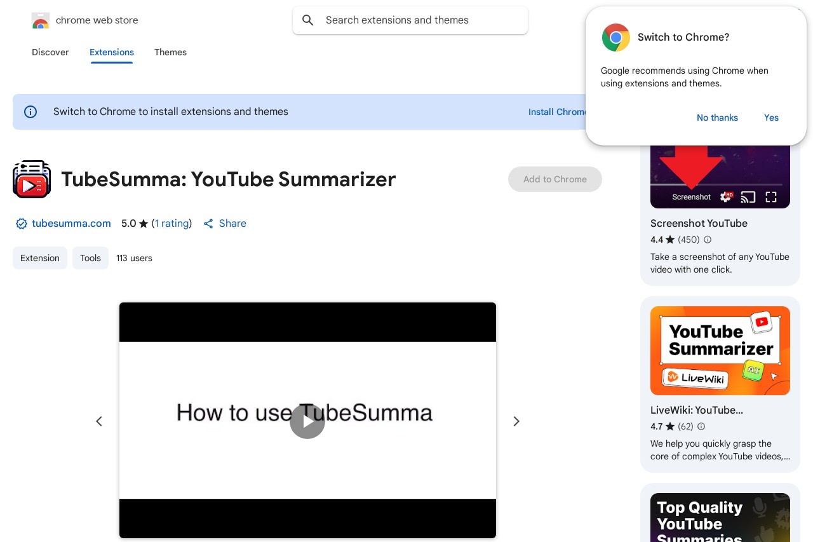
Task: Open the Discover tab
Action: 50,52
